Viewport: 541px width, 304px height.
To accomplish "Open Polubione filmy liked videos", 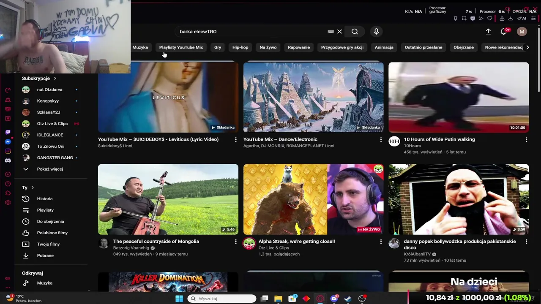I will click(x=52, y=233).
